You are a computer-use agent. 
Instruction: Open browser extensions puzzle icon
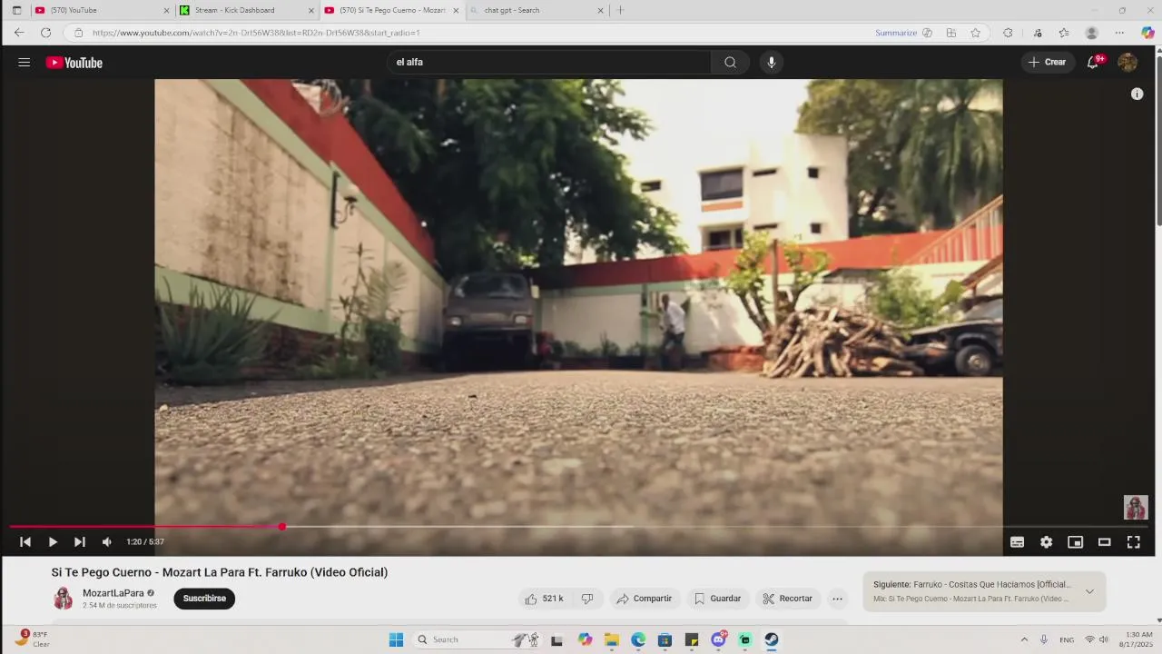coord(1008,33)
